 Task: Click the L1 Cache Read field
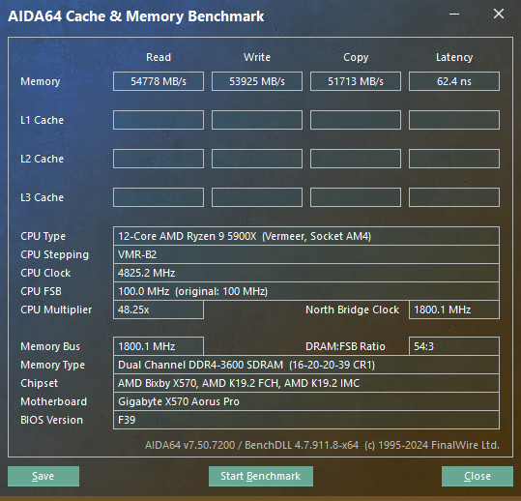159,120
